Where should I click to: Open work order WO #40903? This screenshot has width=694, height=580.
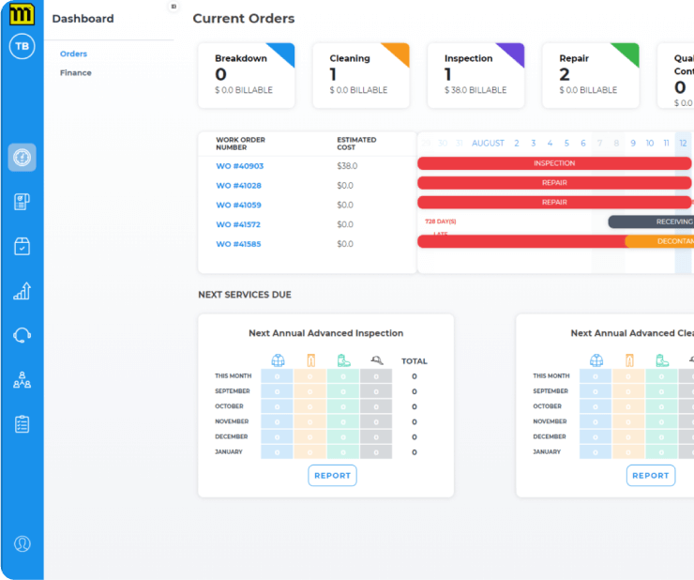coord(239,166)
